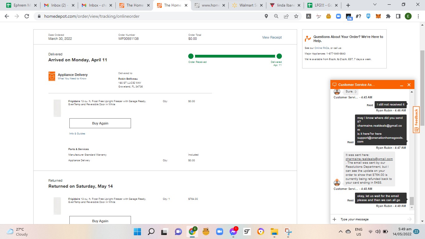This screenshot has width=425, height=239.
Task: Click Buy Again under the returned item
Action: pos(100,221)
